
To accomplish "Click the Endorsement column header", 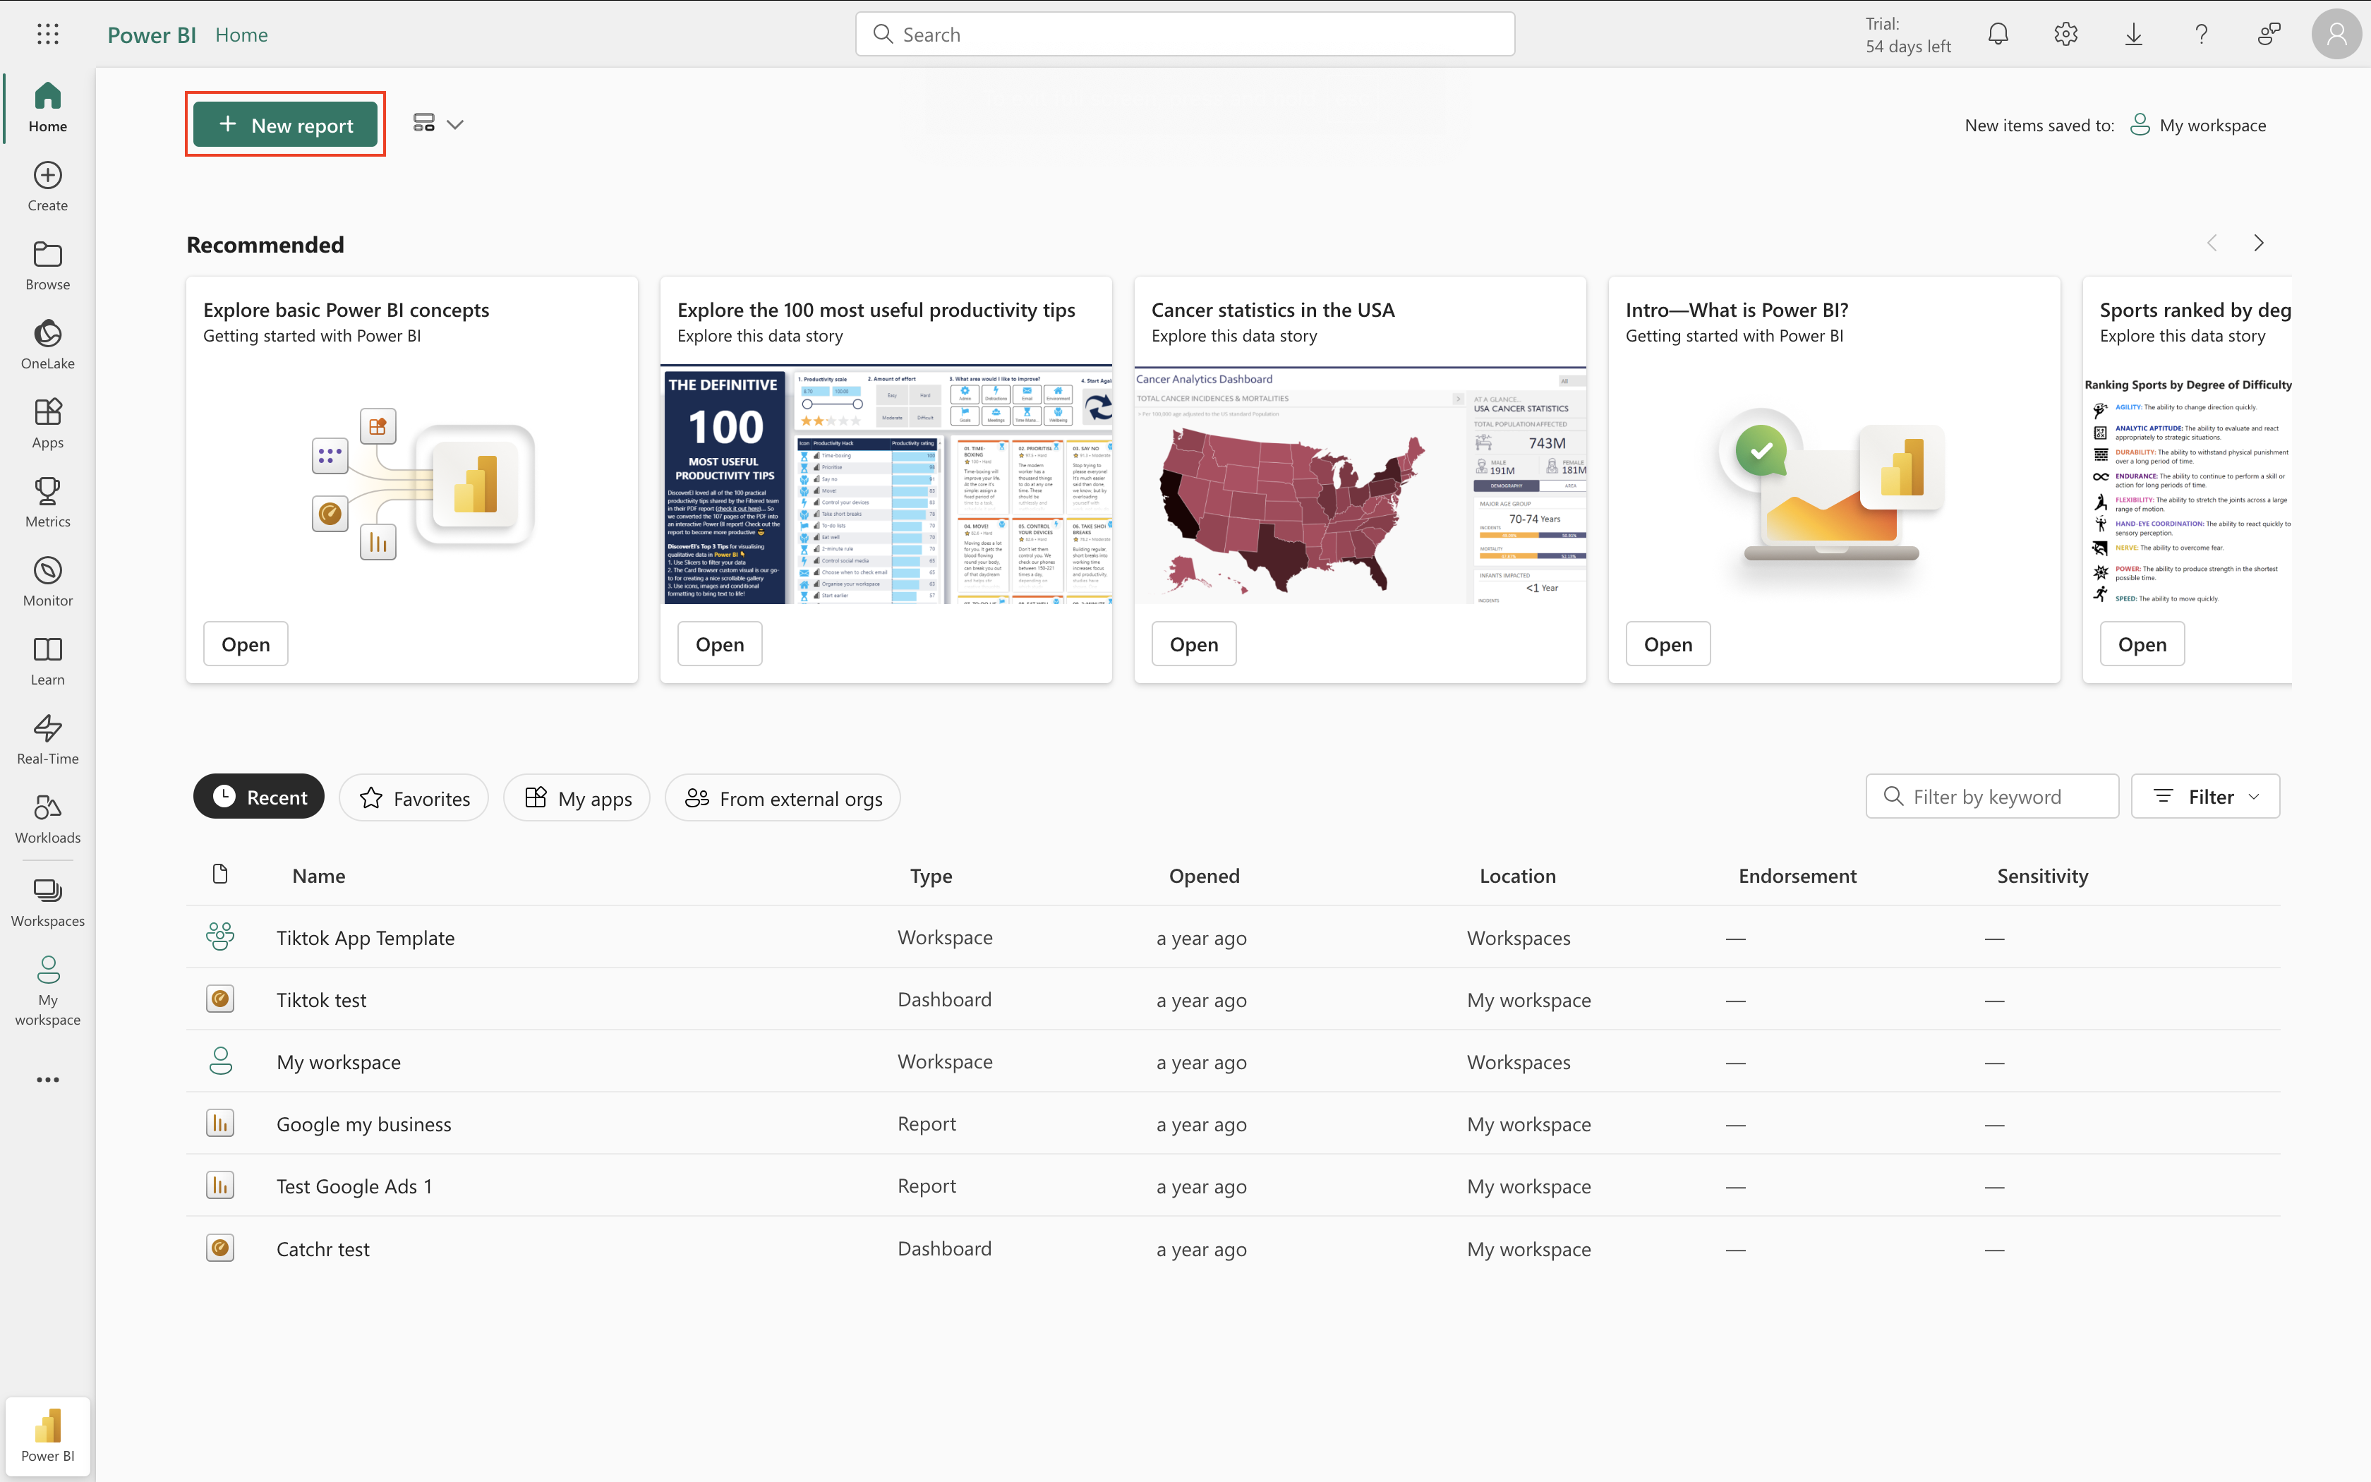I will [x=1797, y=875].
